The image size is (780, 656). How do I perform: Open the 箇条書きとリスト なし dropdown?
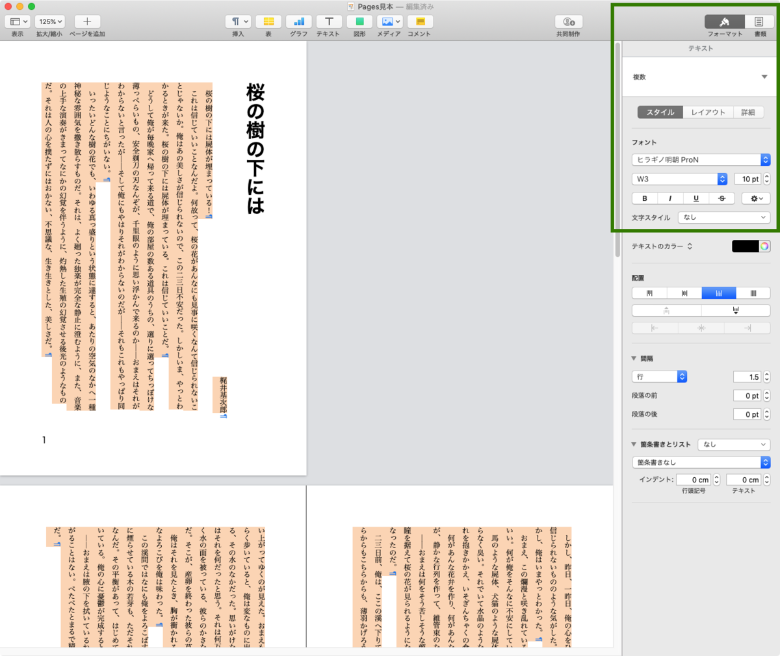[x=734, y=444]
